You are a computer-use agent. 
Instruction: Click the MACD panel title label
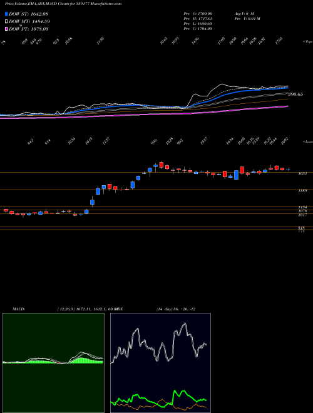coord(19,309)
